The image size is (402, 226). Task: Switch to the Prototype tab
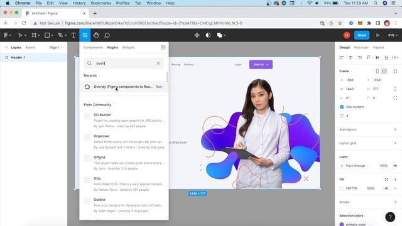(361, 48)
